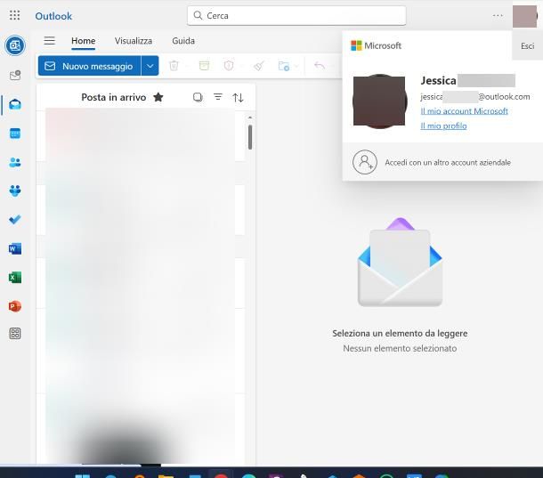The width and height of the screenshot is (543, 478).
Task: Open the filter messages menu
Action: coord(218,97)
